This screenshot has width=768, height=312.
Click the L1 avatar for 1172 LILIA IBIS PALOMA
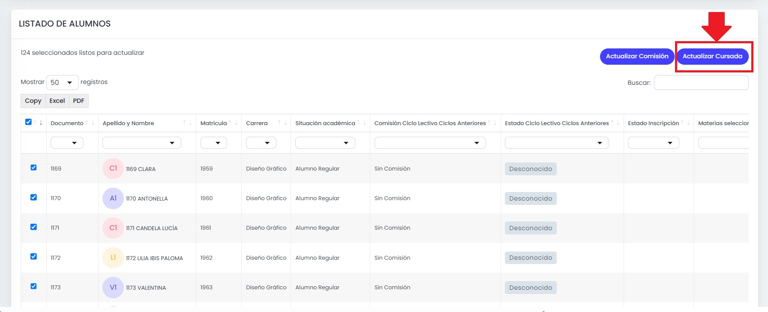point(113,258)
